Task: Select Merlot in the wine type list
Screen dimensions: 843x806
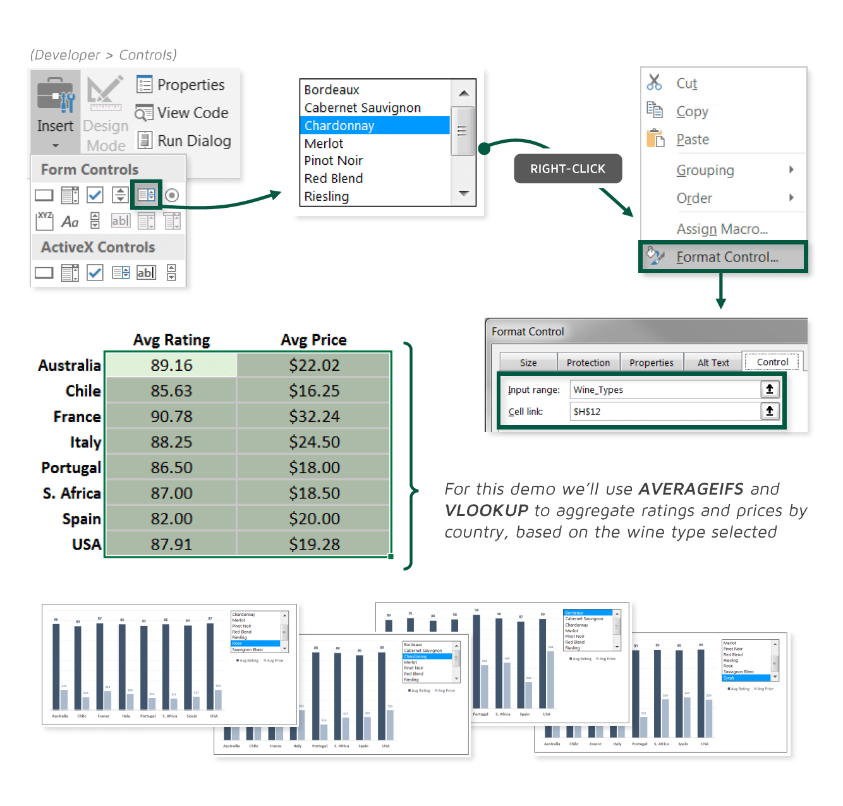Action: (x=324, y=143)
